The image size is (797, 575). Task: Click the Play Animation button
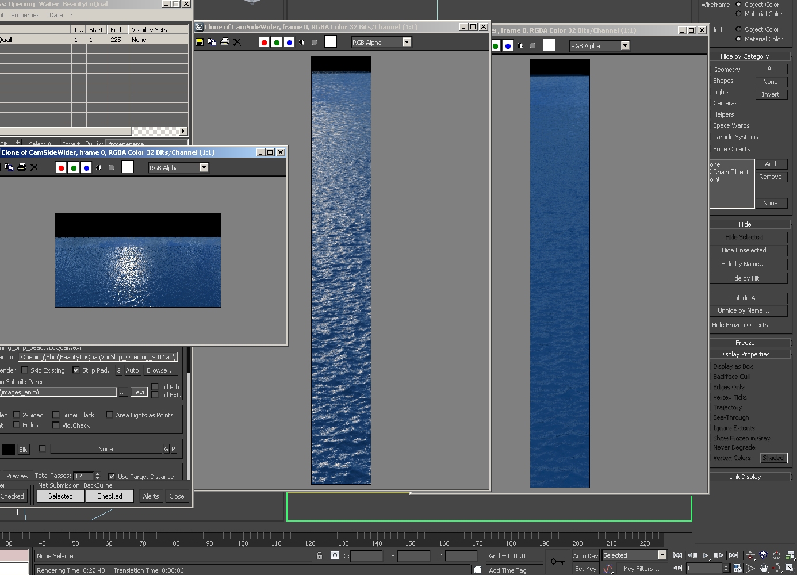(706, 555)
